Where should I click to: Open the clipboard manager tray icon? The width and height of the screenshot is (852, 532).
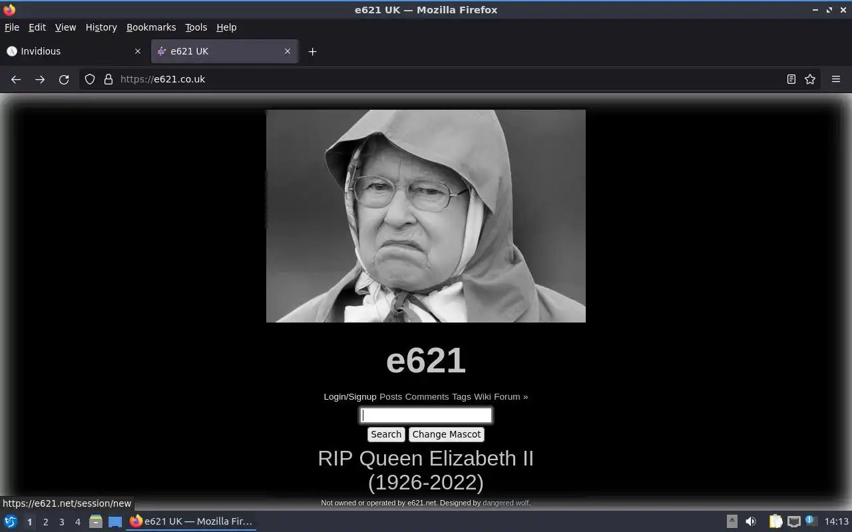(775, 521)
